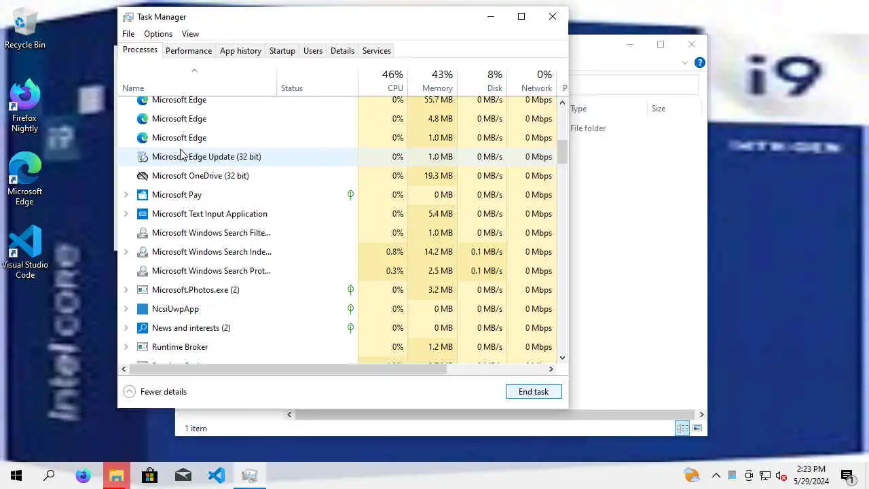
Task: Sort processes by Network column header
Action: pyautogui.click(x=532, y=81)
